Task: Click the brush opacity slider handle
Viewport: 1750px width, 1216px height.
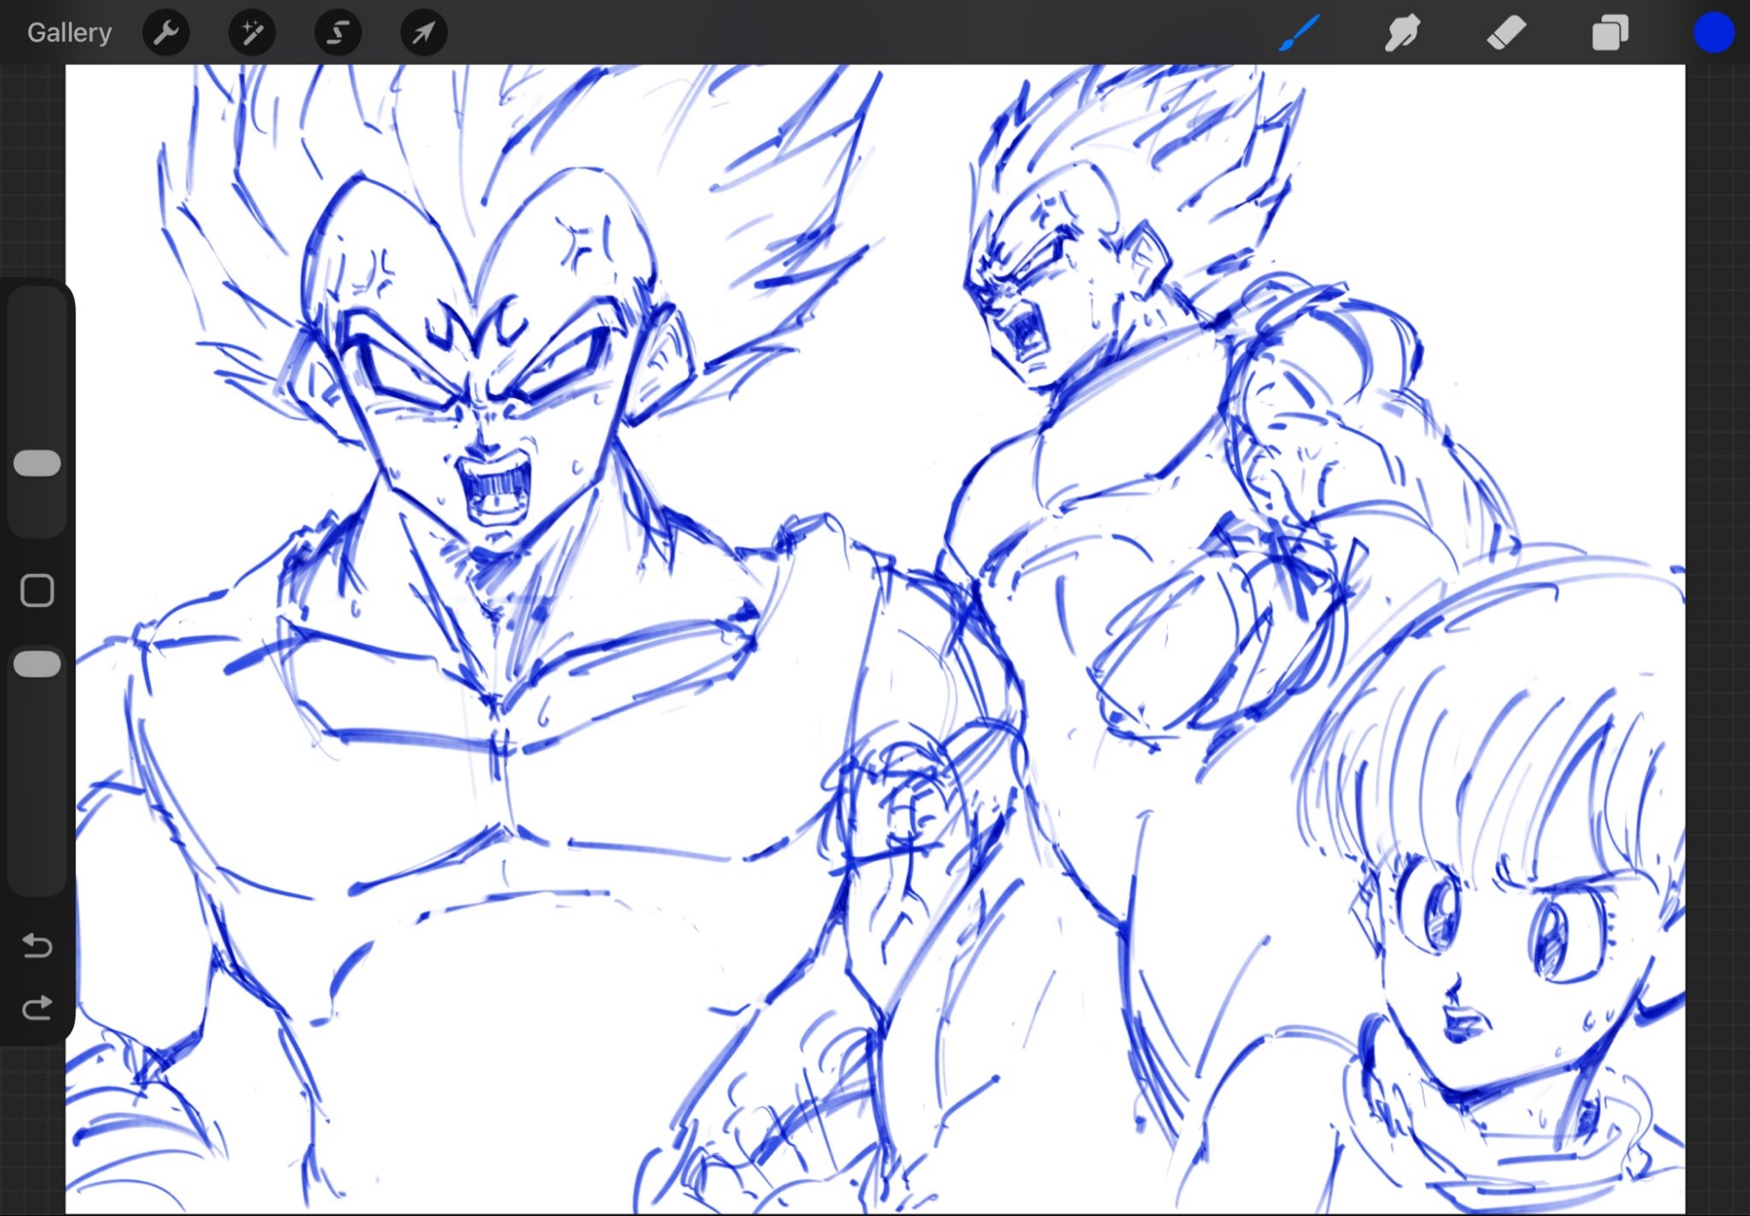Action: click(38, 664)
